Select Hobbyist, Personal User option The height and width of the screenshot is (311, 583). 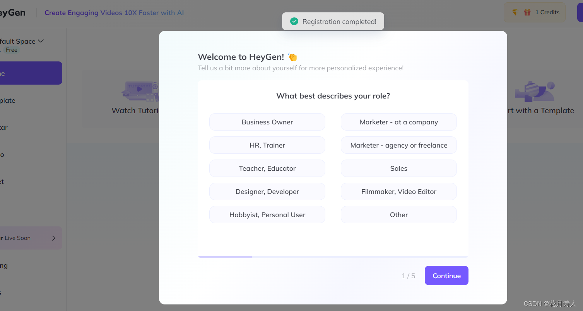tap(267, 215)
